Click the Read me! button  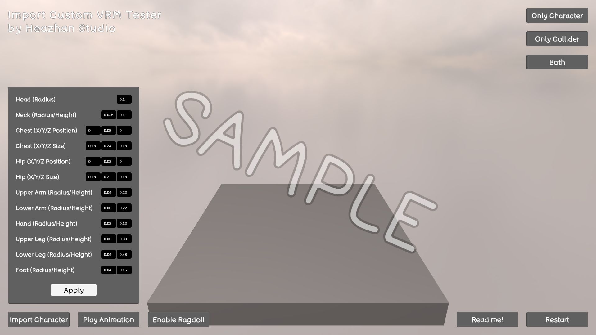pyautogui.click(x=487, y=320)
